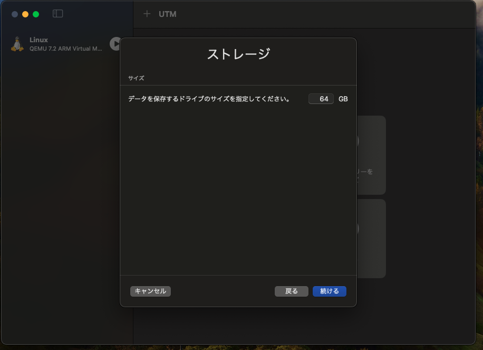Toggle the sidebar visibility icon in the toolbar
483x350 pixels.
pyautogui.click(x=57, y=14)
